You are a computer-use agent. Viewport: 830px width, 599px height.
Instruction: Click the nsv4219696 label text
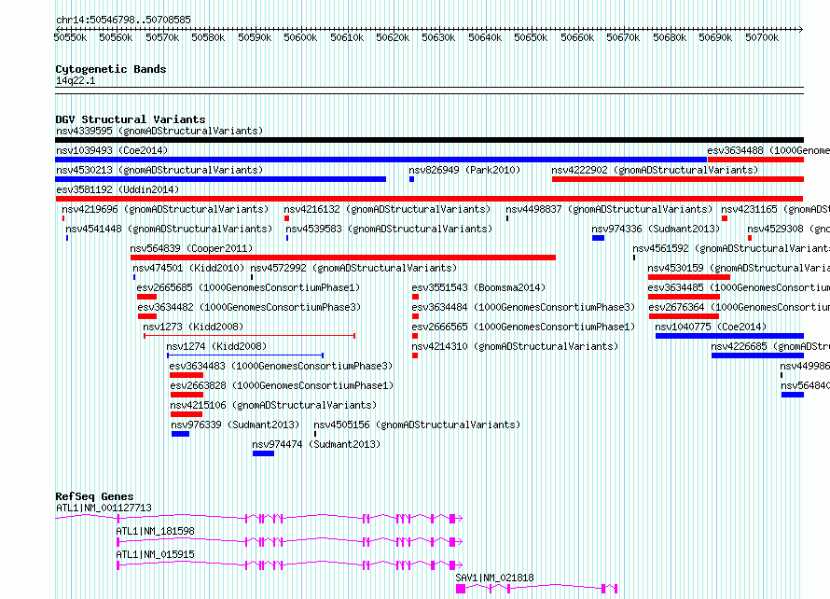[x=165, y=209]
